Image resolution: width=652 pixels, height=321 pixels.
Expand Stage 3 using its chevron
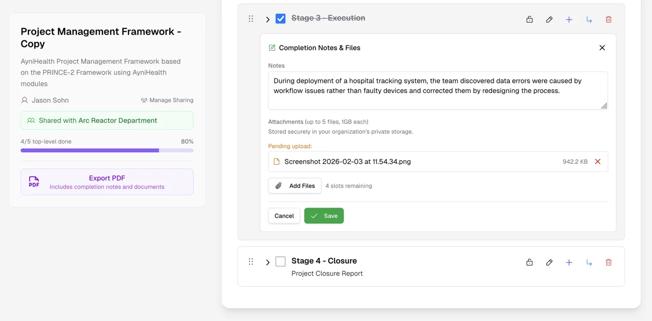(x=268, y=19)
